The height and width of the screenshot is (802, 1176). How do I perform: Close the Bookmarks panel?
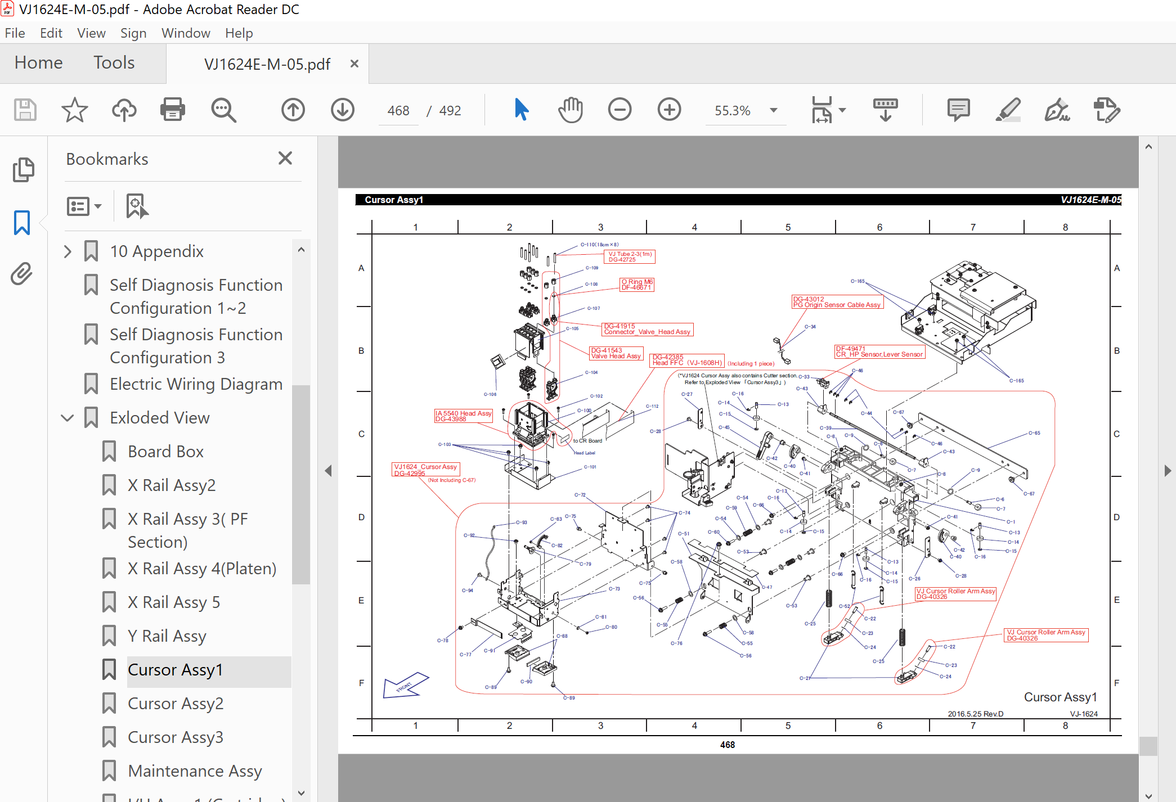pyautogui.click(x=285, y=158)
